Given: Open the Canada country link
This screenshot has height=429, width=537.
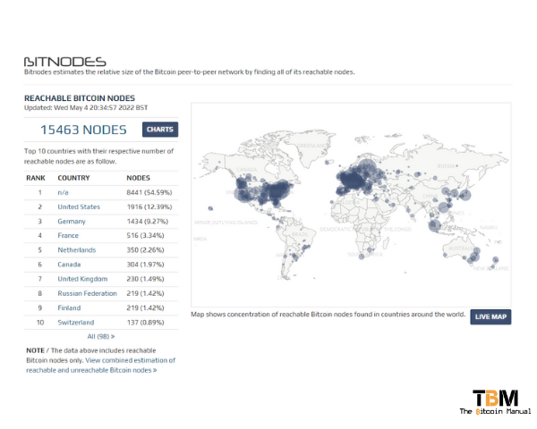Looking at the screenshot, I should click(69, 265).
